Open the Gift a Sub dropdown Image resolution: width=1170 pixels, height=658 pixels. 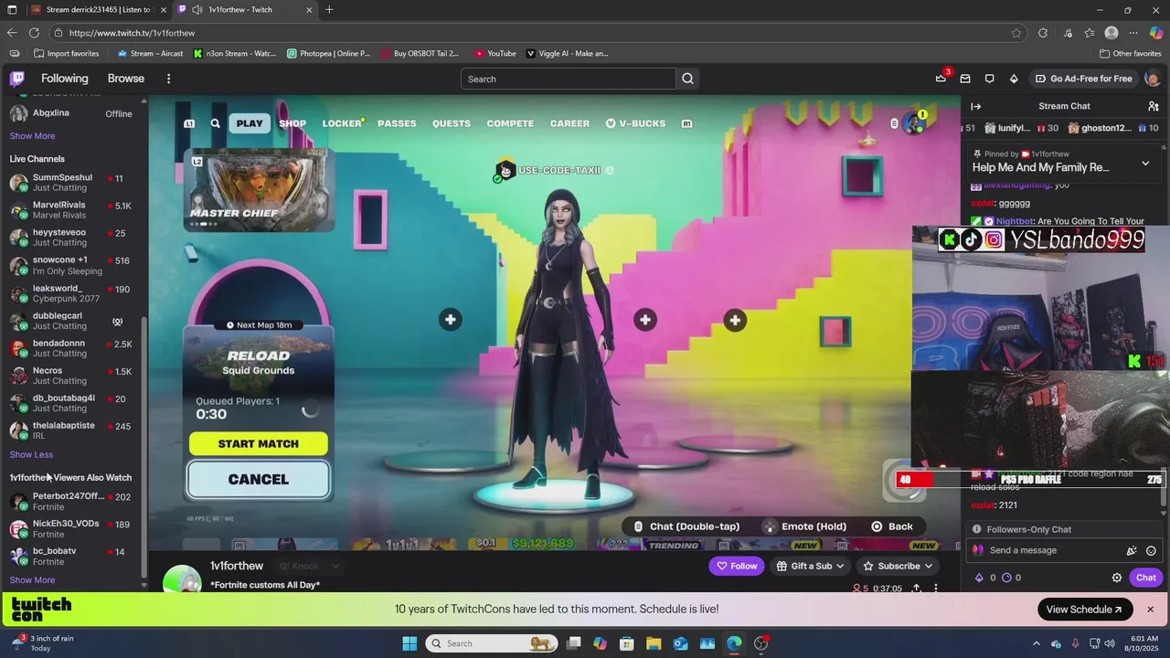pyautogui.click(x=809, y=566)
